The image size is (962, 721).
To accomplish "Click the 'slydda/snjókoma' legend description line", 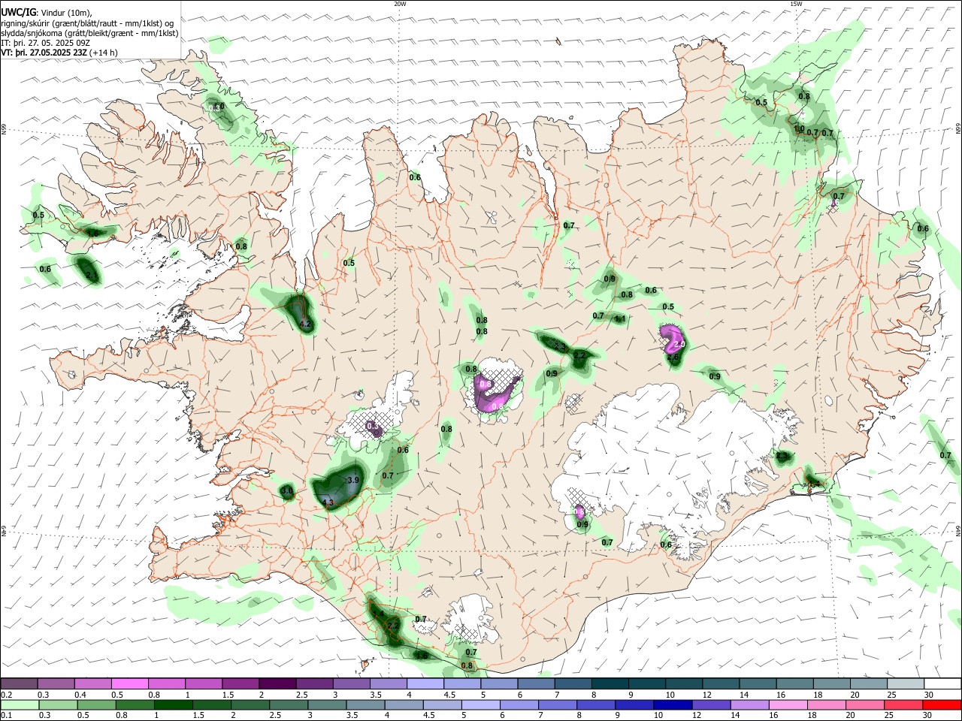I will 89,33.
